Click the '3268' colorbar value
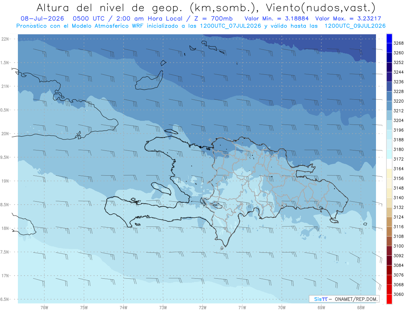Viewport: 405px width, 312px height. pyautogui.click(x=399, y=43)
